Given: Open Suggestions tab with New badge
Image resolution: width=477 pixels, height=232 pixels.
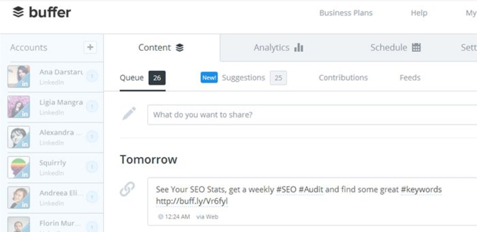Looking at the screenshot, I should (x=244, y=78).
